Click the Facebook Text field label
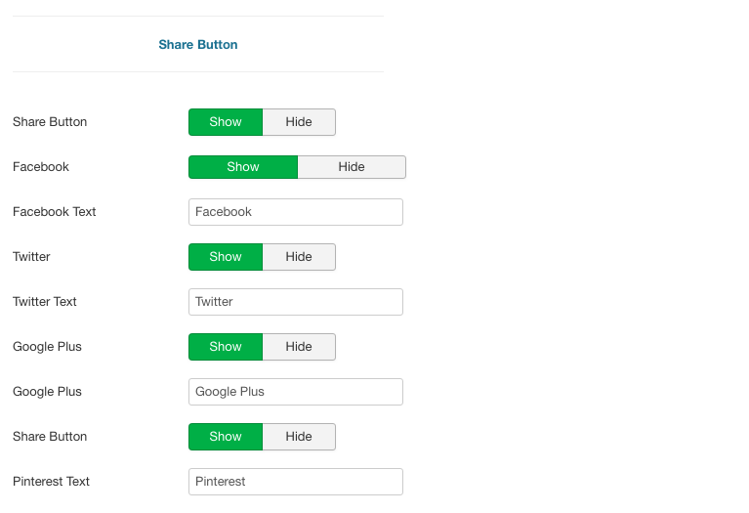749x513 pixels. point(55,212)
